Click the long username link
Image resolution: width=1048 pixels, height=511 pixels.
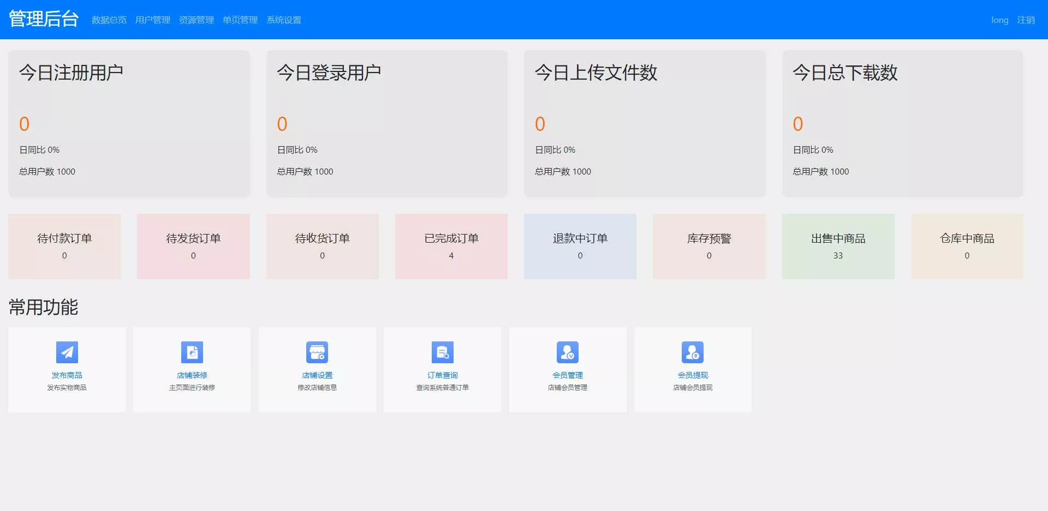pos(1000,20)
